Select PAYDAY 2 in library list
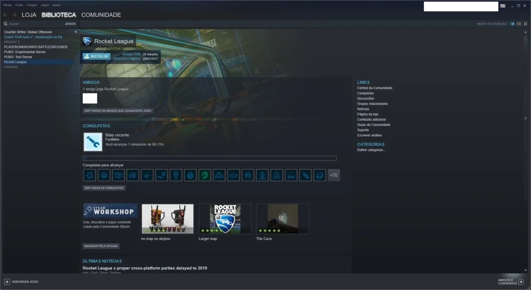Viewport: 531px width, 290px height. pos(12,42)
